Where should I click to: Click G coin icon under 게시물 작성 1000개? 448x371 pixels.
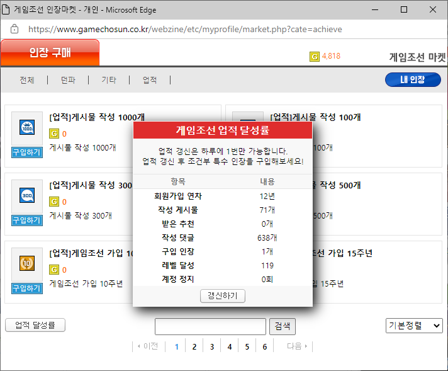pos(54,134)
